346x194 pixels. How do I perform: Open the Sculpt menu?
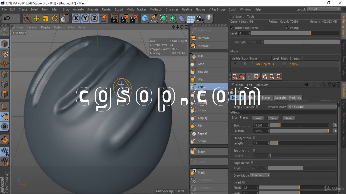[x=119, y=9]
